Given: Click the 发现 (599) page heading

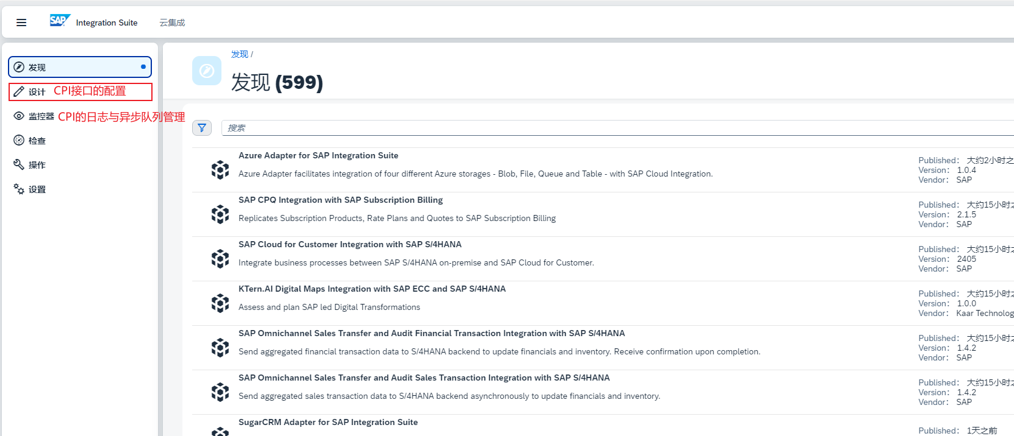Looking at the screenshot, I should pyautogui.click(x=277, y=82).
